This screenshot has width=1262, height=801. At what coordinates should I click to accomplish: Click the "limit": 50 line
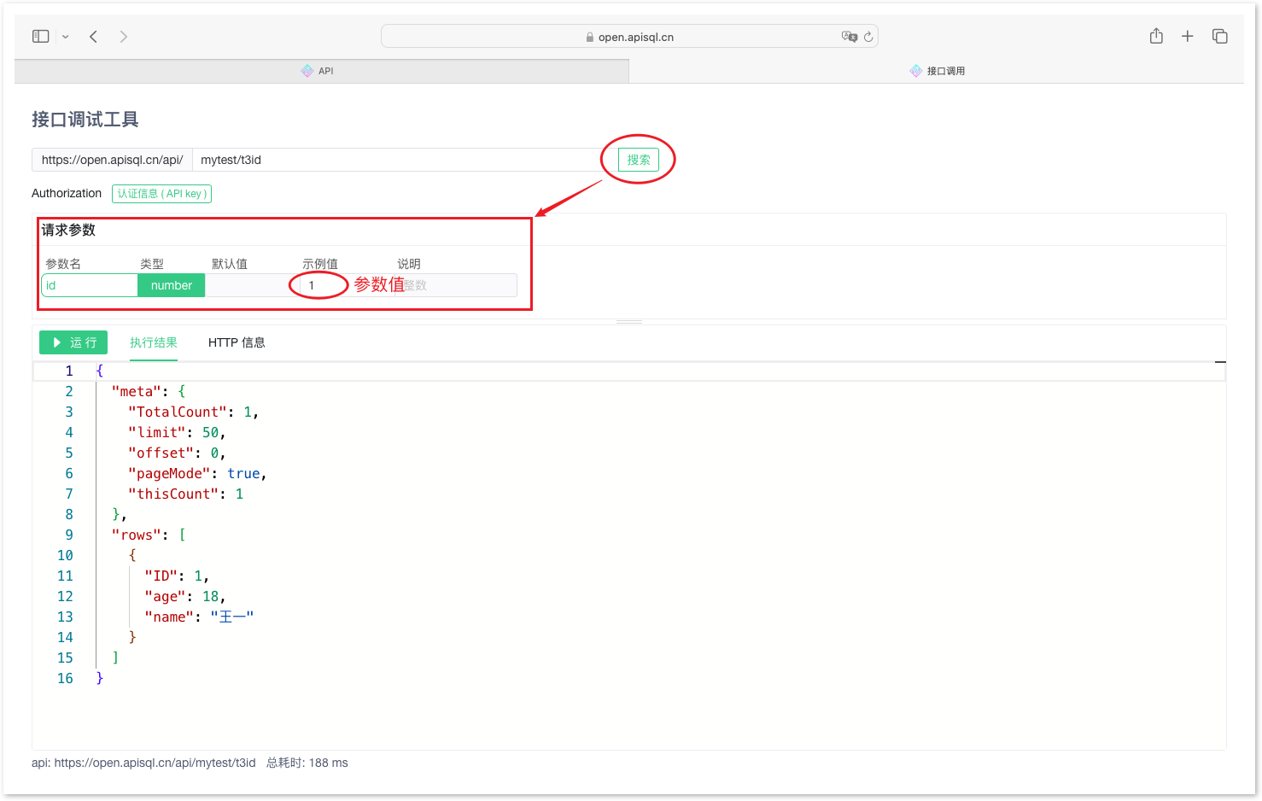tap(177, 432)
